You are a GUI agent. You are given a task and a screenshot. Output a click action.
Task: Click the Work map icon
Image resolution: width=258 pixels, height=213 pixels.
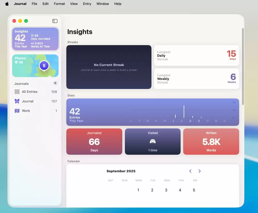[17, 111]
